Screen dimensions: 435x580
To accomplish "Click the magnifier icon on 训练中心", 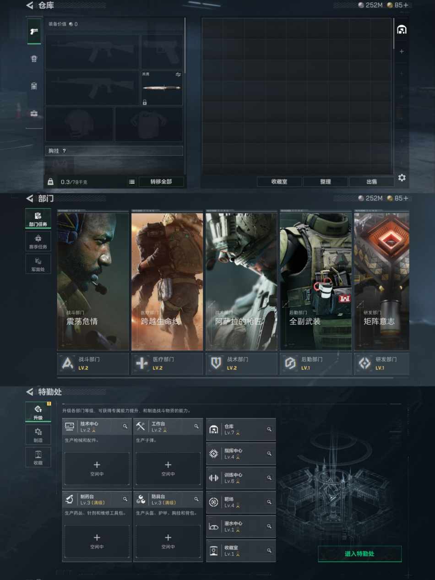I will point(269,478).
